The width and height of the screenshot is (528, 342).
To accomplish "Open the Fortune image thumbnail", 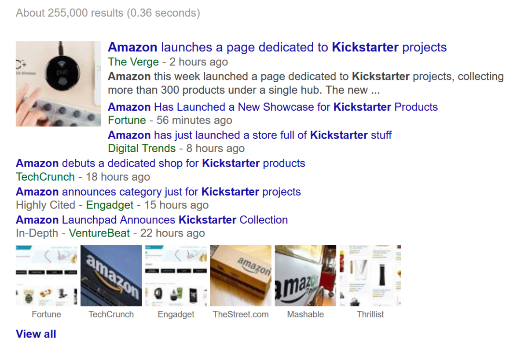I will [46, 275].
